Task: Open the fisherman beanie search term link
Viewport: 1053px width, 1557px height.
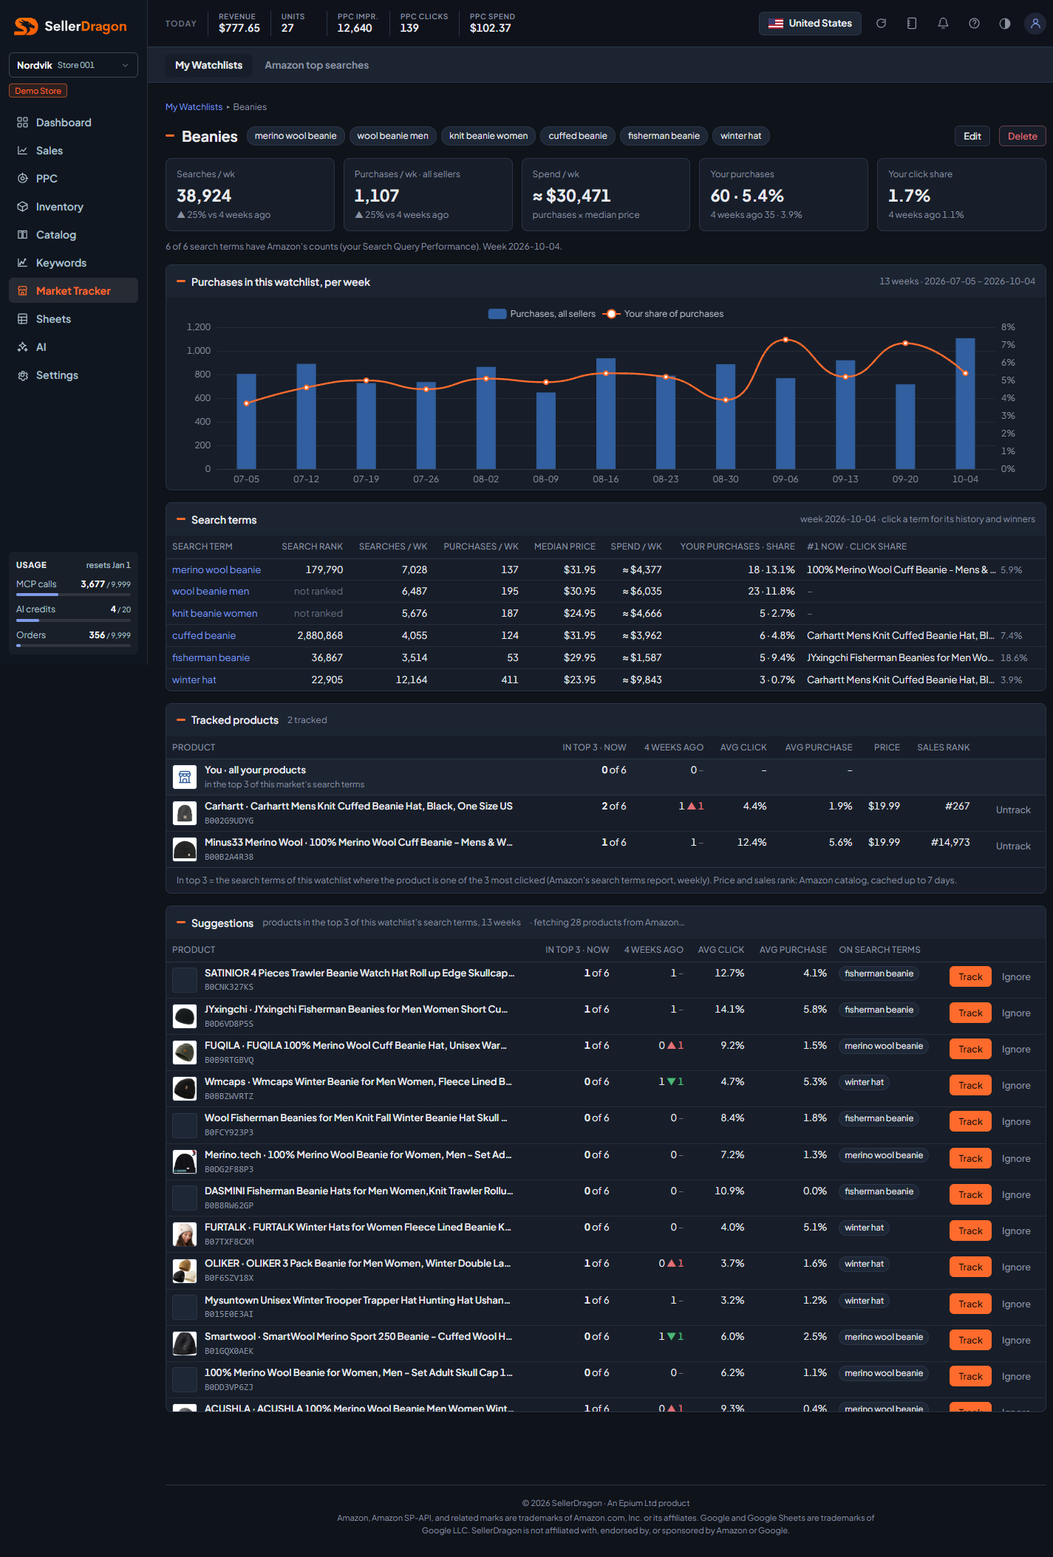Action: tap(211, 657)
